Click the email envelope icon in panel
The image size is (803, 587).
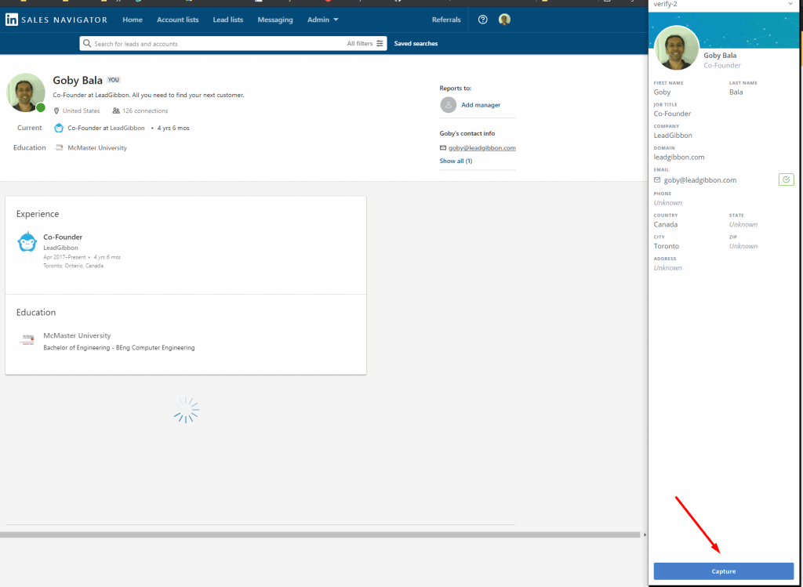tap(657, 180)
